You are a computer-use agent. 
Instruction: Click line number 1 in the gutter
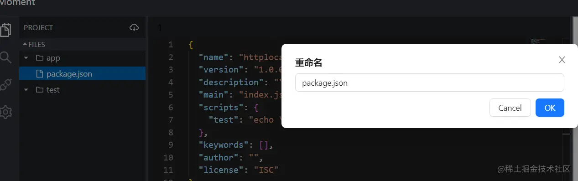pyautogui.click(x=171, y=45)
